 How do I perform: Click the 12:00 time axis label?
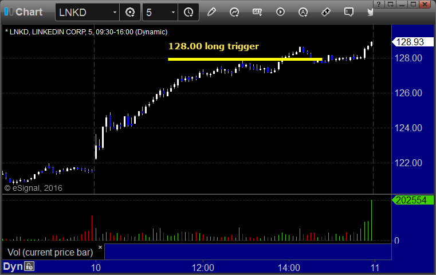point(203,268)
